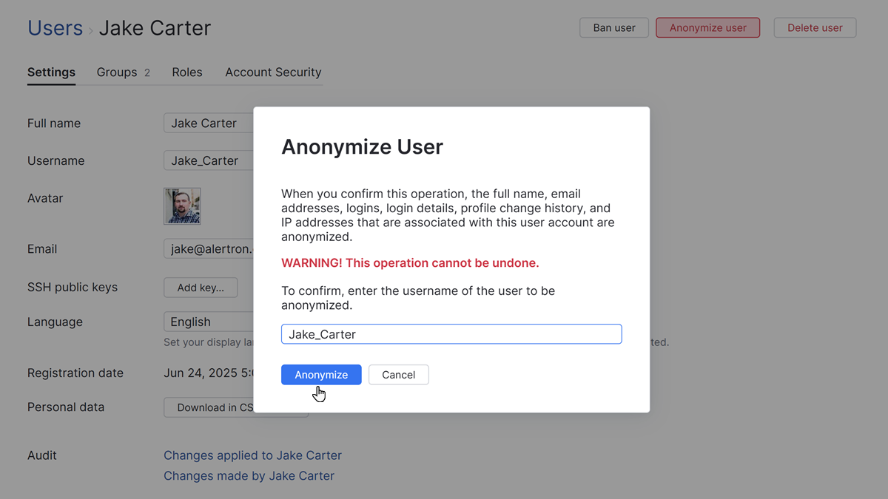
Task: Stay on the Settings tab
Action: point(51,72)
